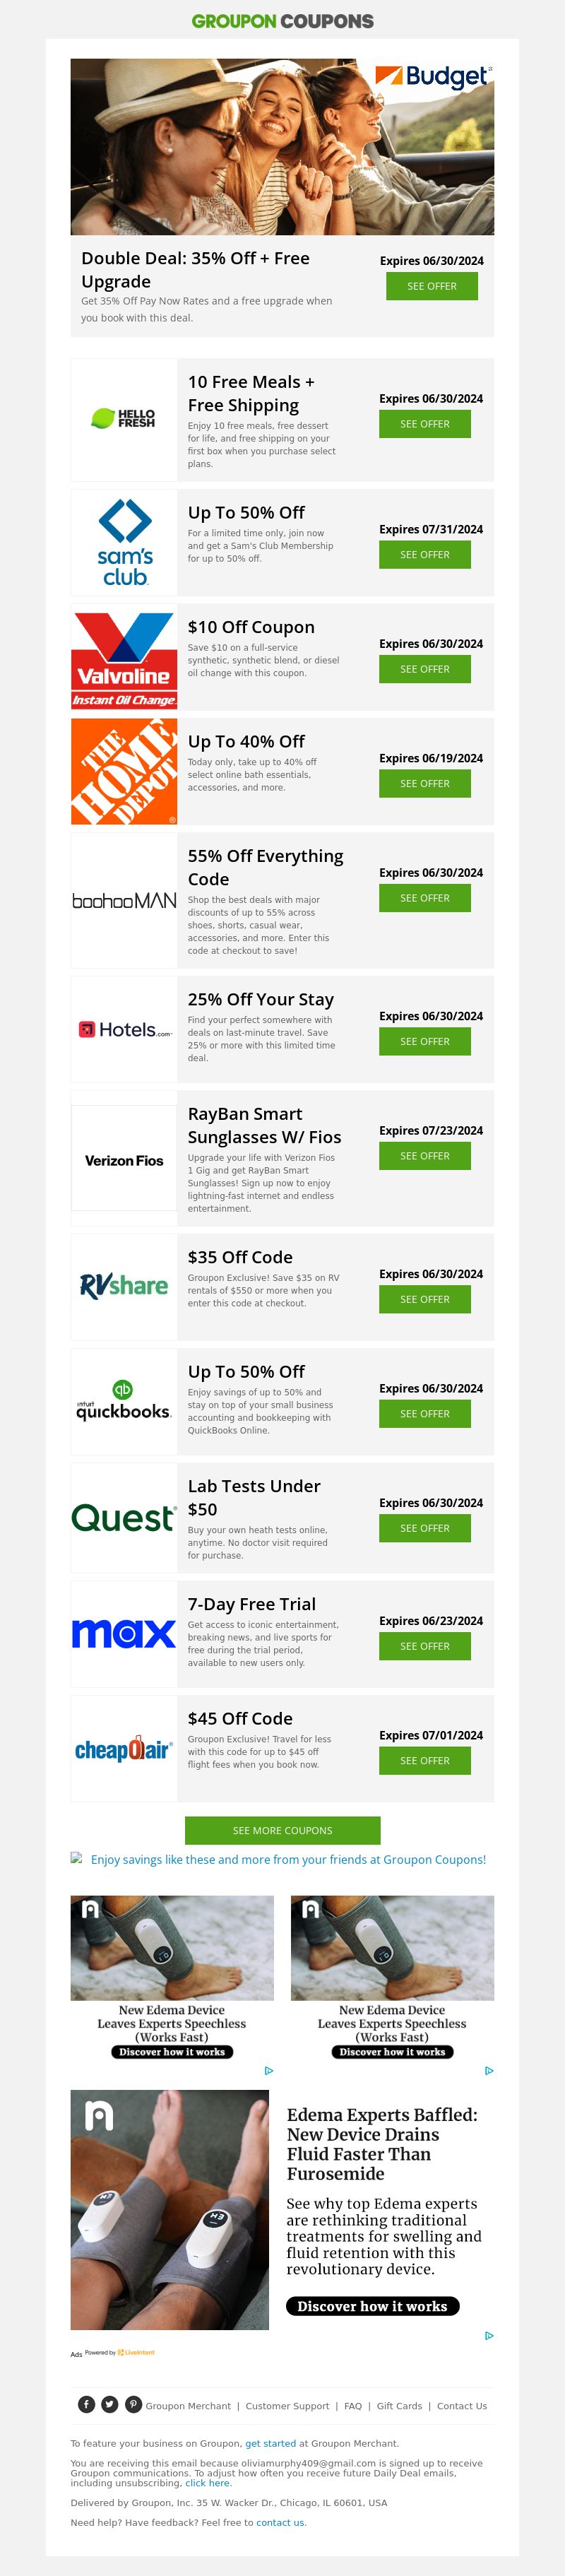Click the RVshare logo
The height and width of the screenshot is (2576, 565).
tap(124, 1286)
